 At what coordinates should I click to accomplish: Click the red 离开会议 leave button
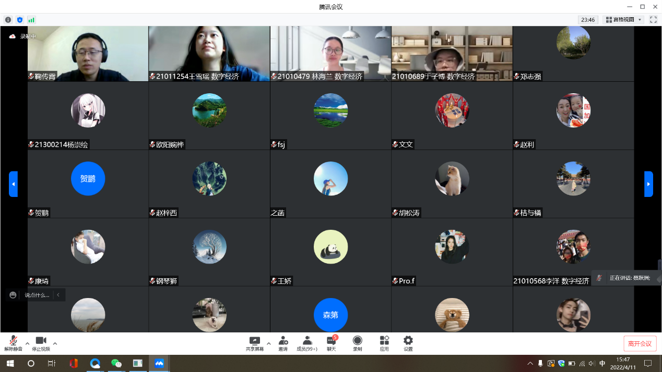pyautogui.click(x=640, y=344)
